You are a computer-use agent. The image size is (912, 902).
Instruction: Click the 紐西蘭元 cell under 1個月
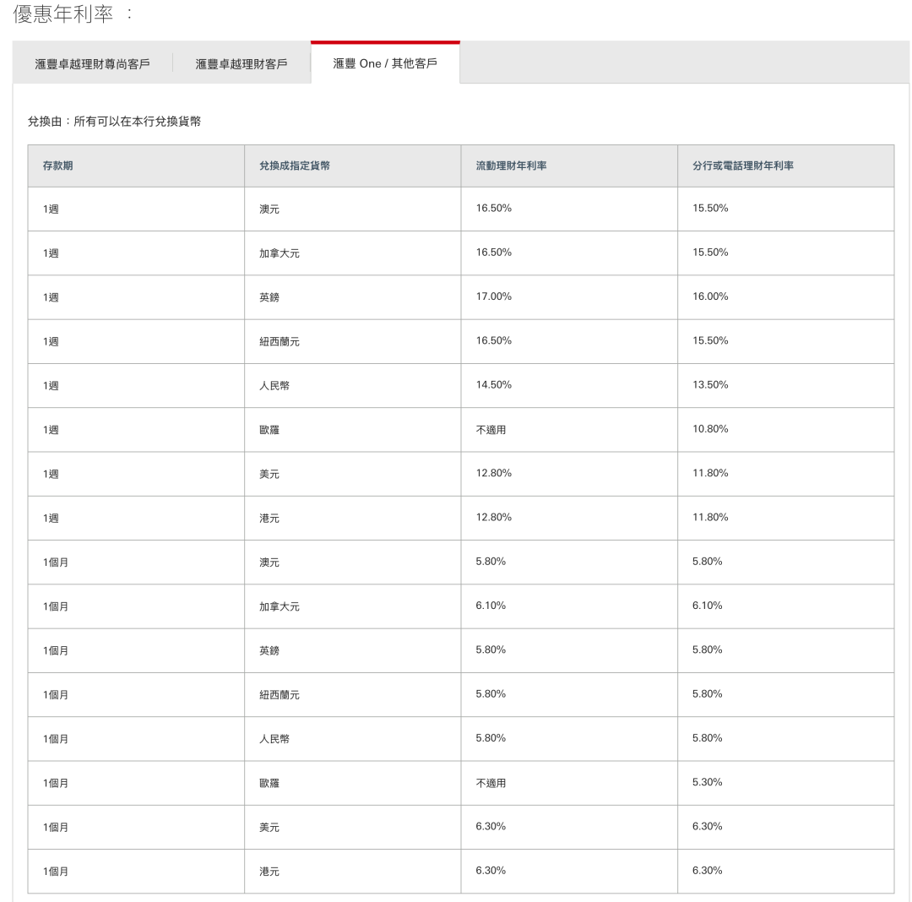(281, 693)
